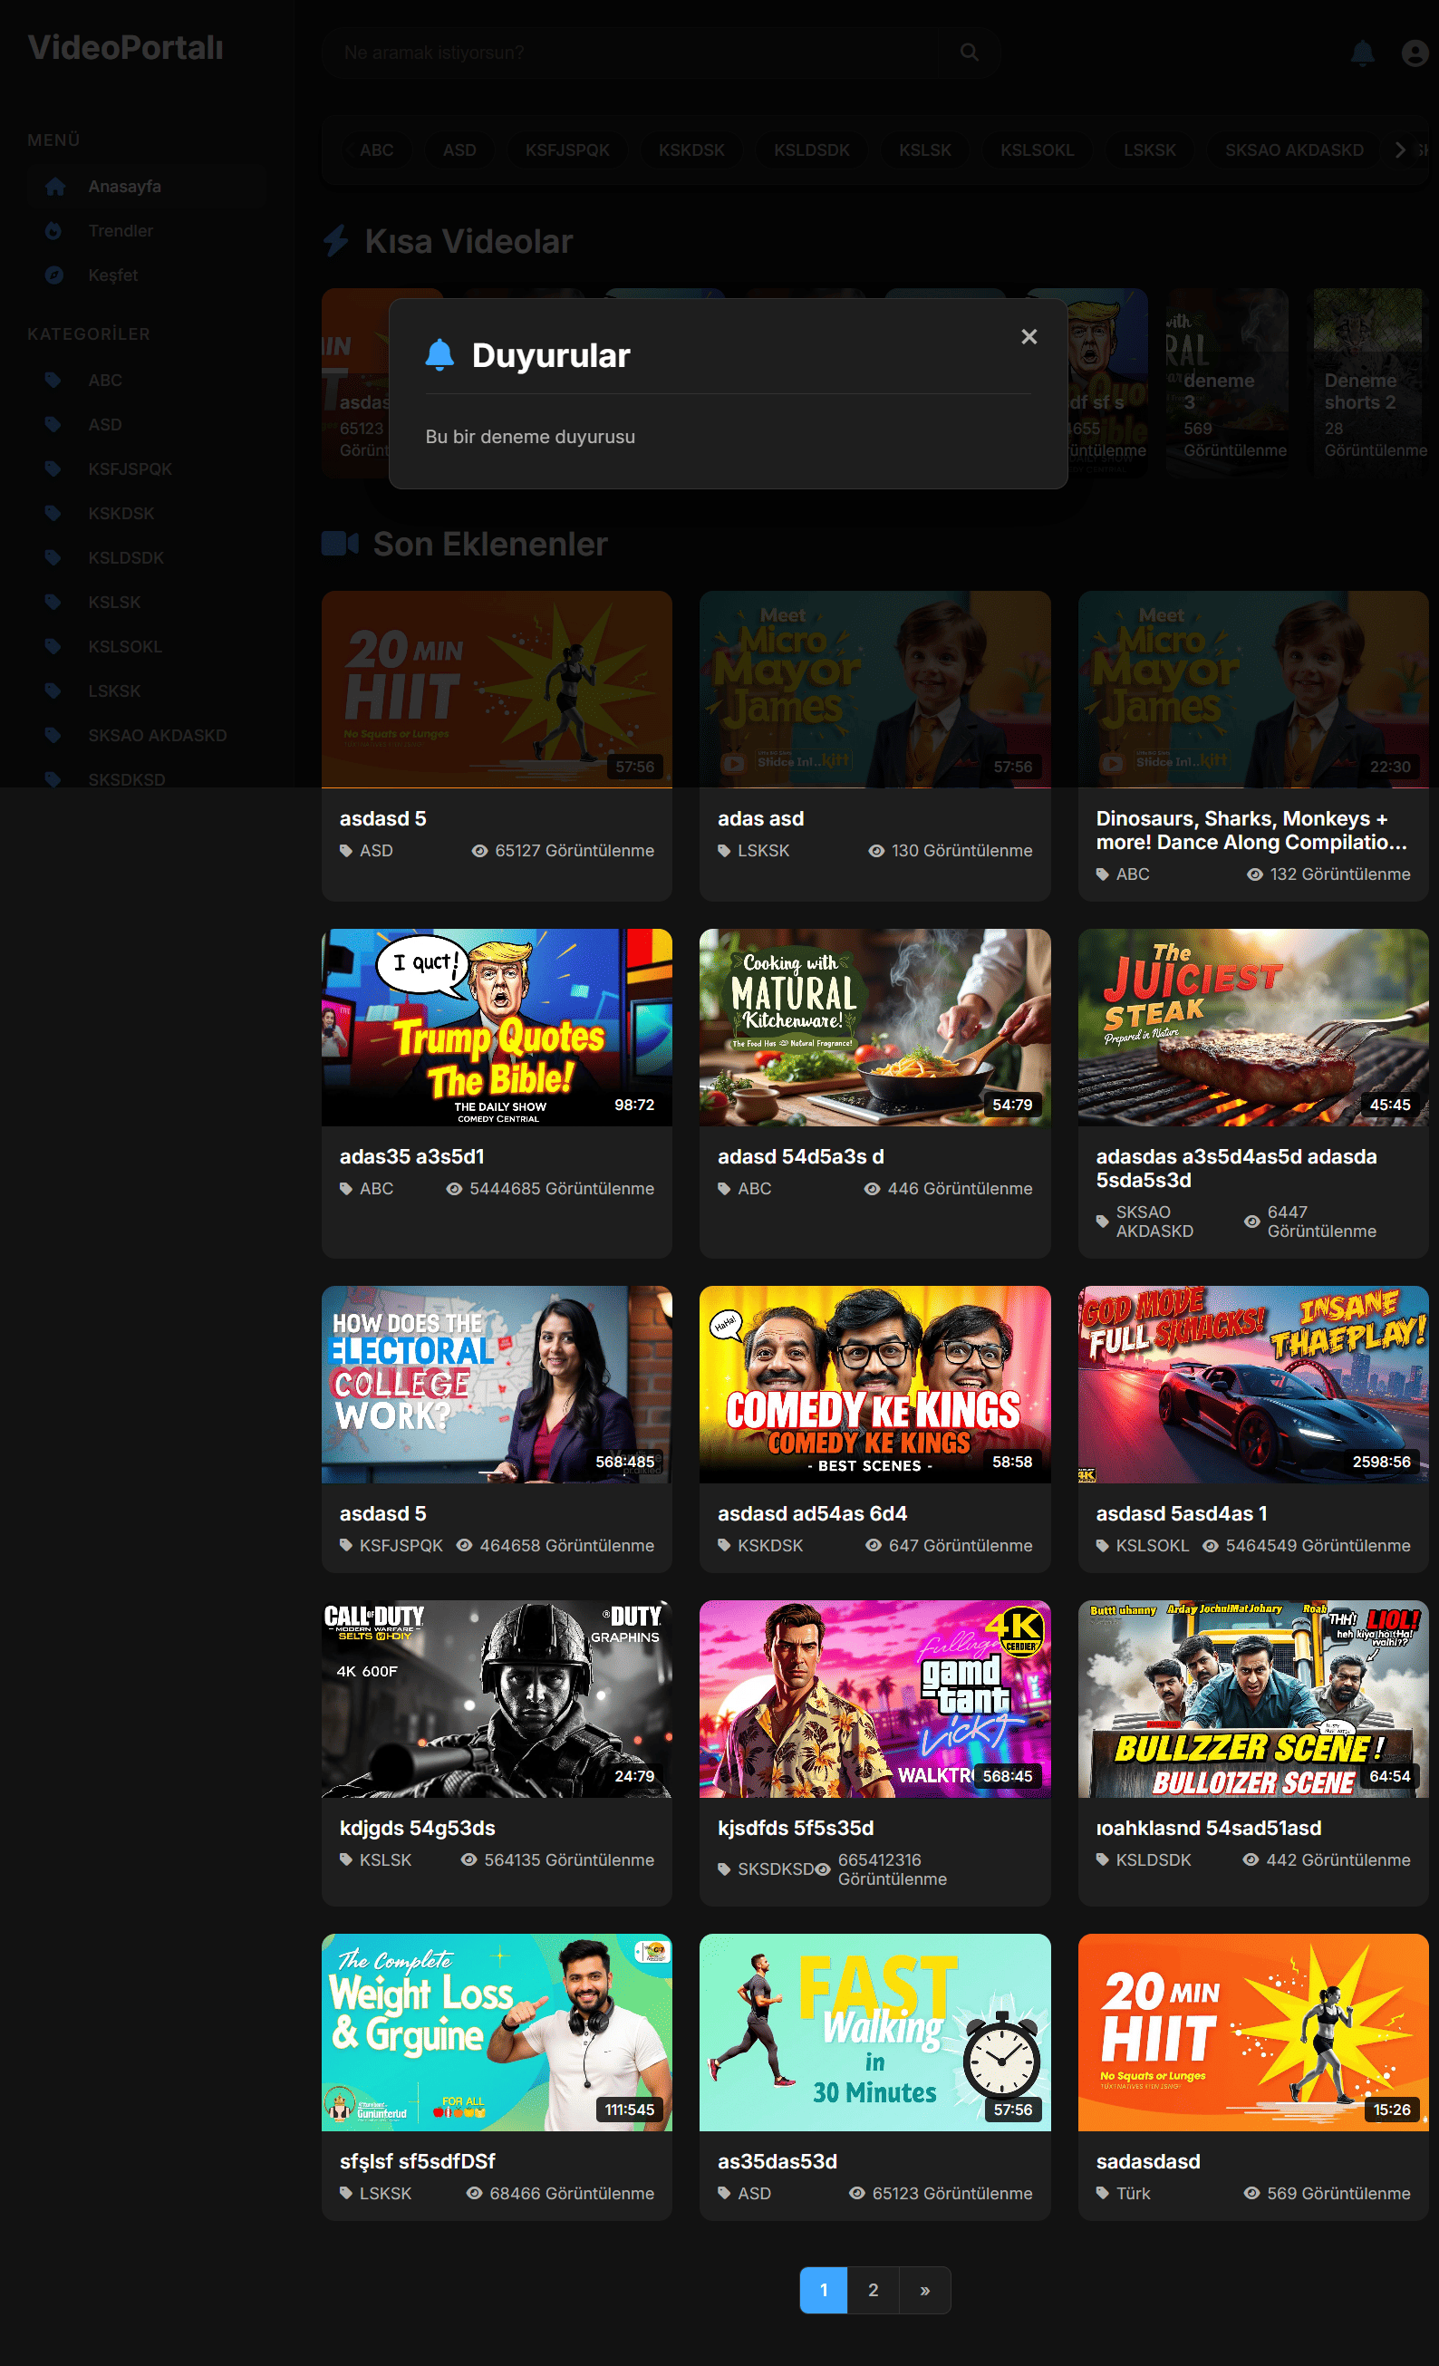Screen dimensions: 1439x2366
Task: Filter by LSKSK chip in top bar
Action: point(1149,150)
